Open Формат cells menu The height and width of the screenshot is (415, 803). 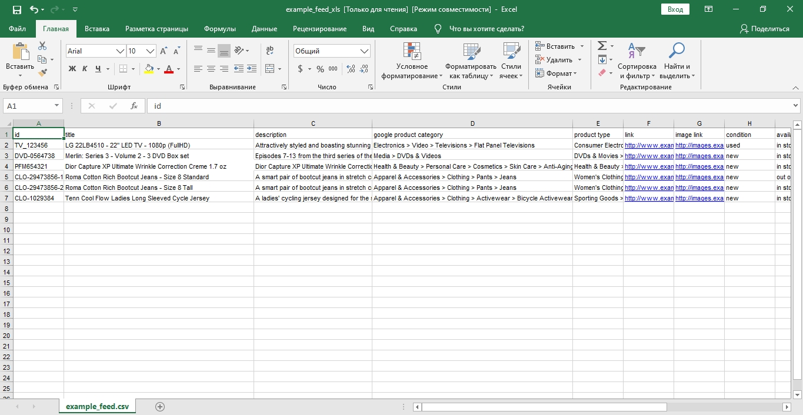pyautogui.click(x=556, y=73)
